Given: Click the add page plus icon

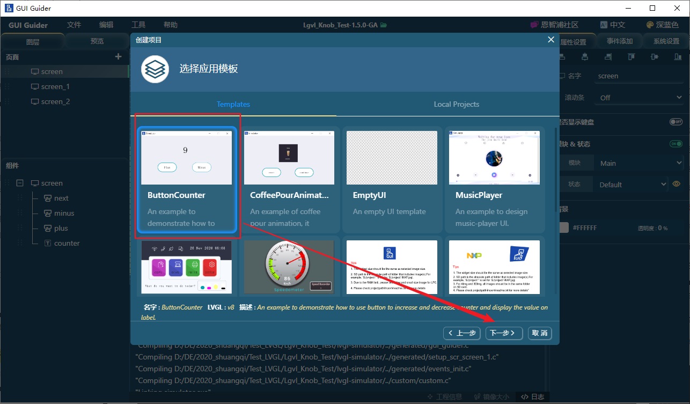Looking at the screenshot, I should [119, 57].
